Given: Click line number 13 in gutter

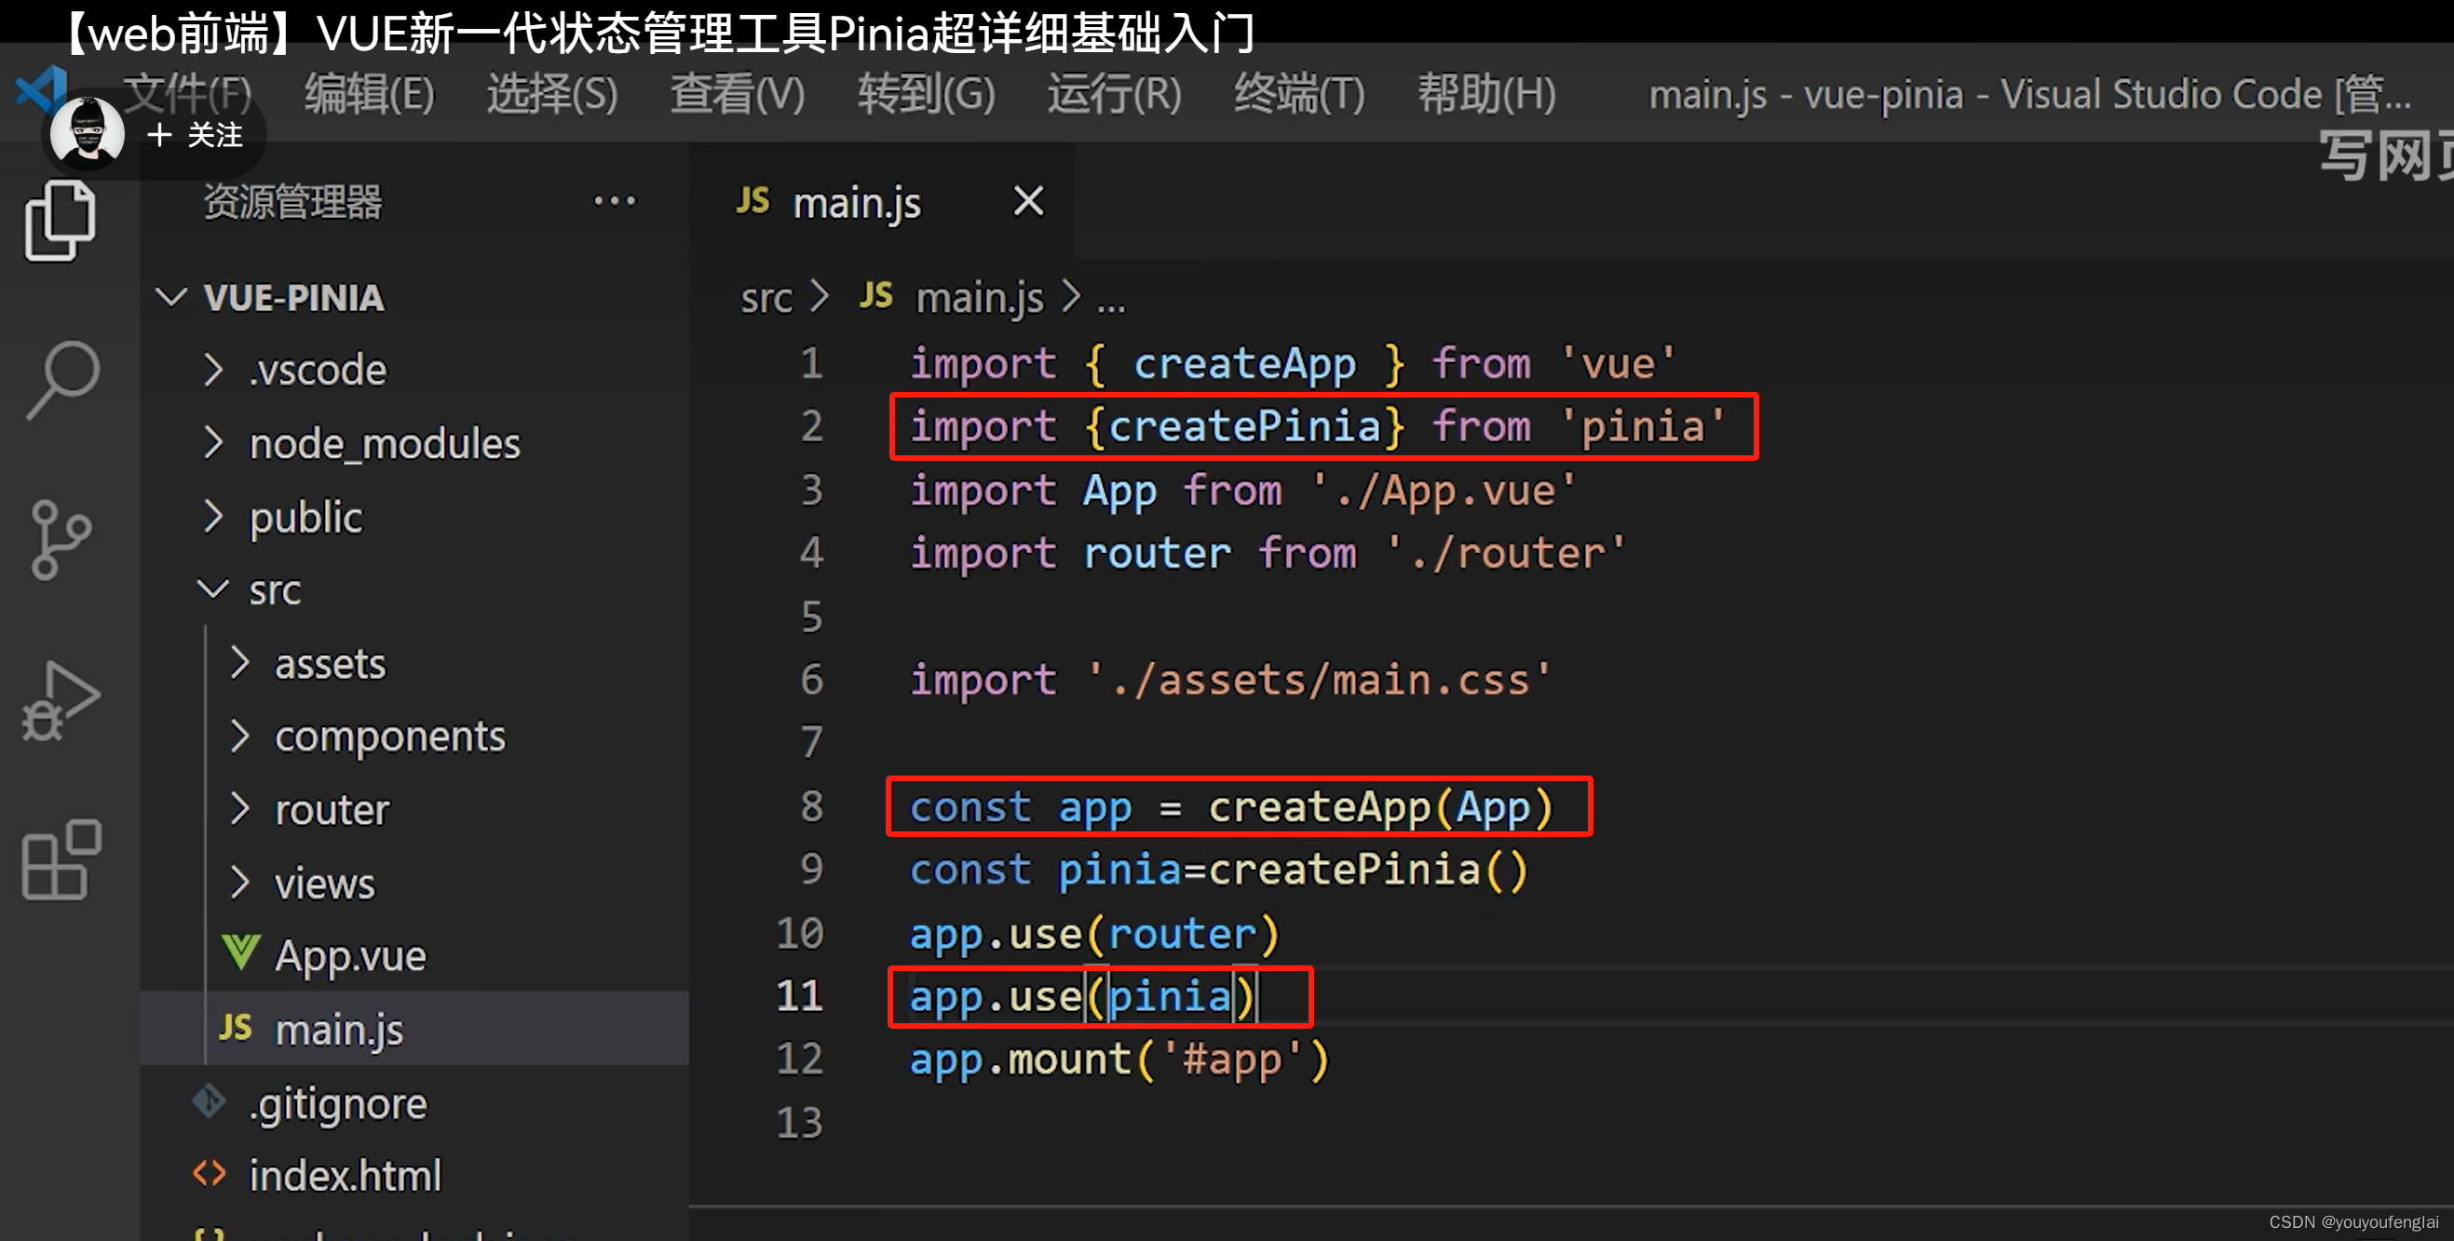Looking at the screenshot, I should click(799, 1122).
